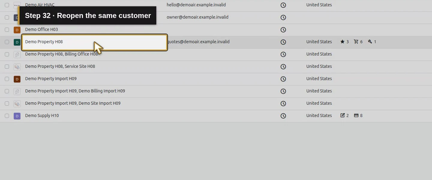Screen dimensions: 432x180
Task: Tick the checkbox for Demo Air HVAC
Action: tap(7, 5)
